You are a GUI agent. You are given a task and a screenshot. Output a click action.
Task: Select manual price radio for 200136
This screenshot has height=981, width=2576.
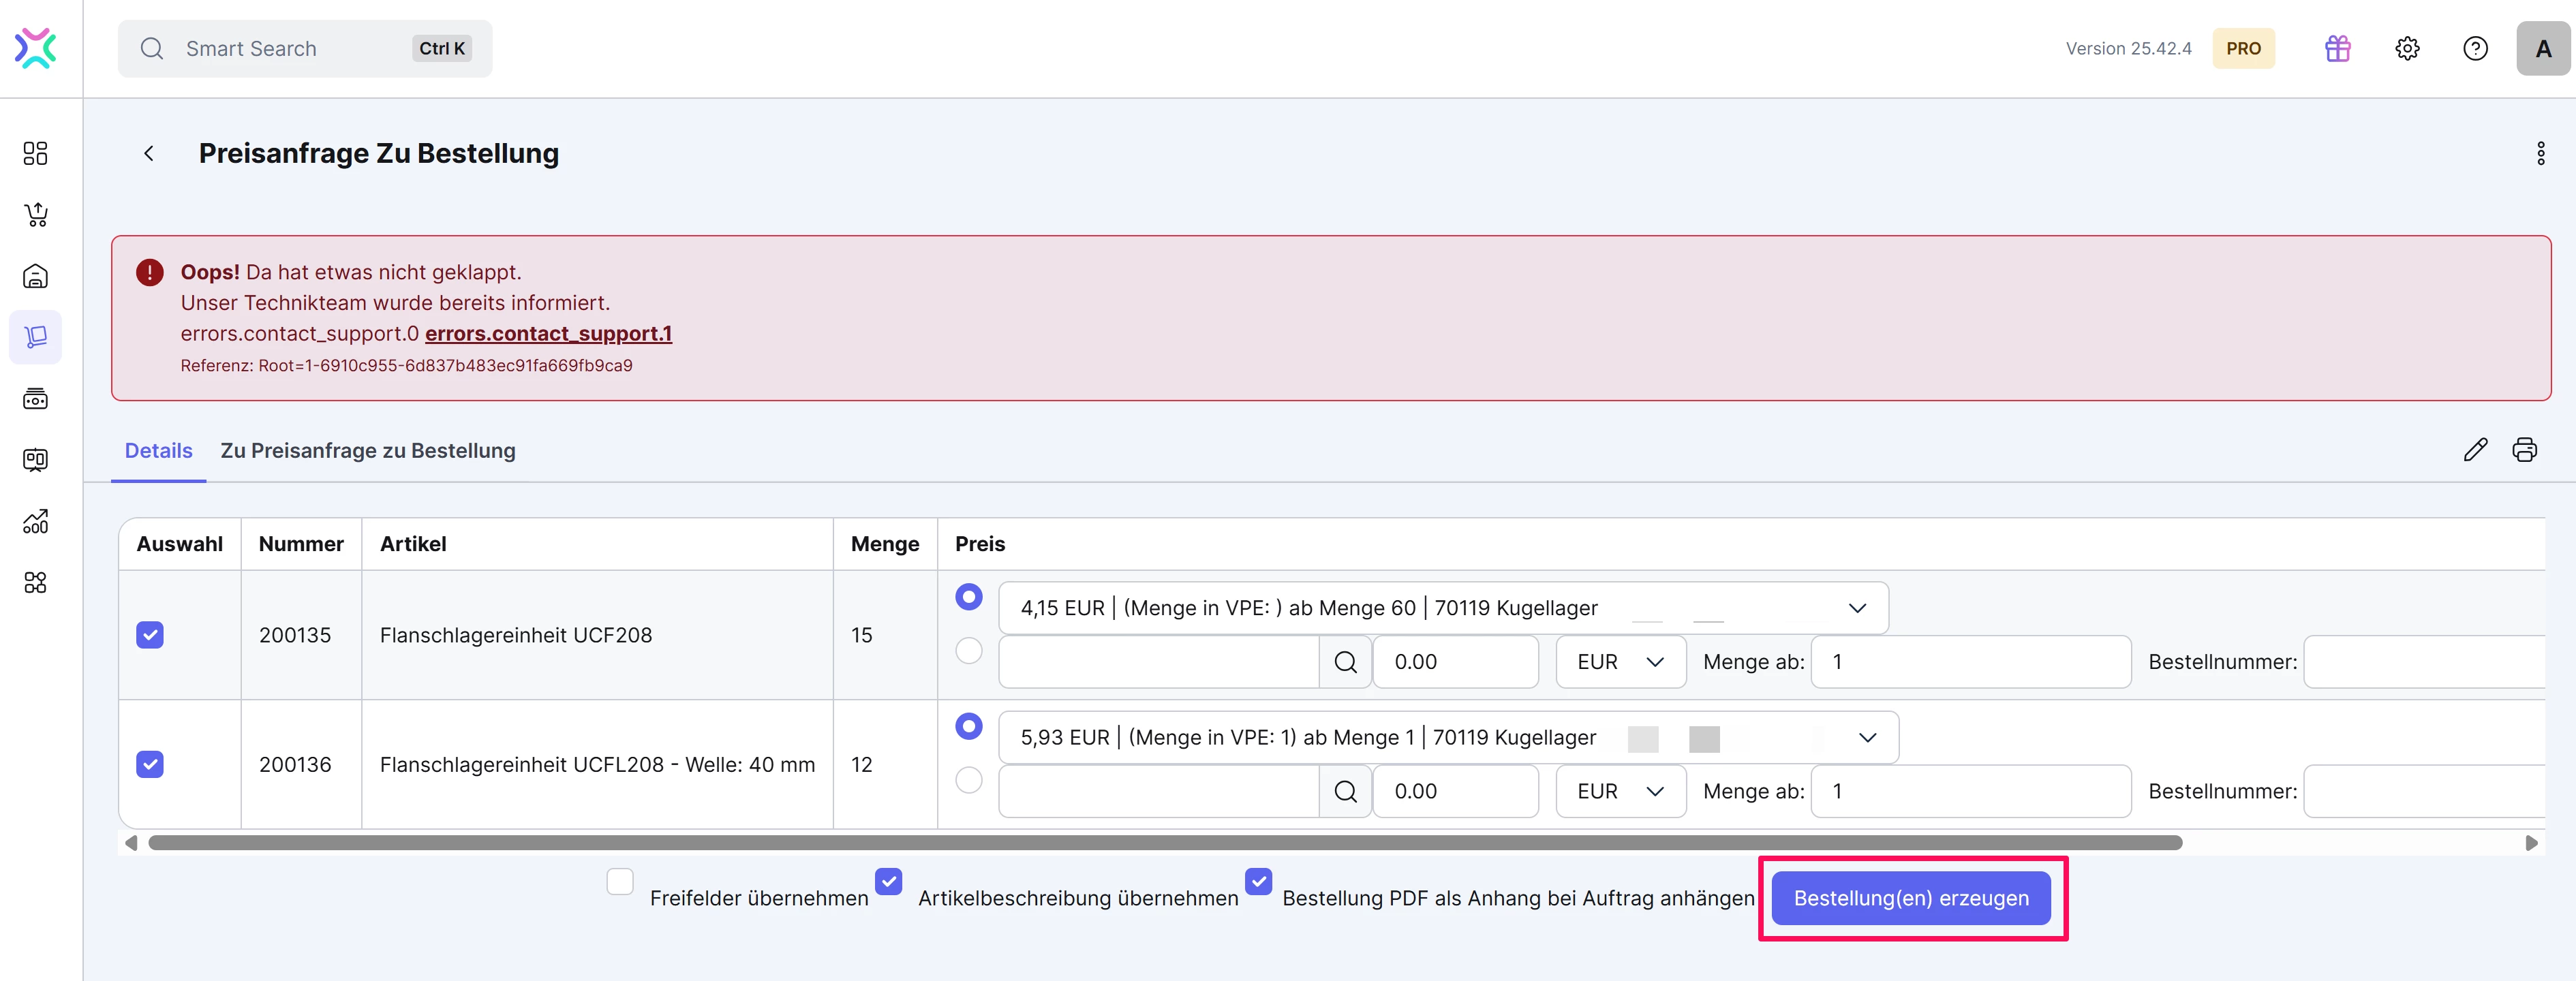coord(968,780)
